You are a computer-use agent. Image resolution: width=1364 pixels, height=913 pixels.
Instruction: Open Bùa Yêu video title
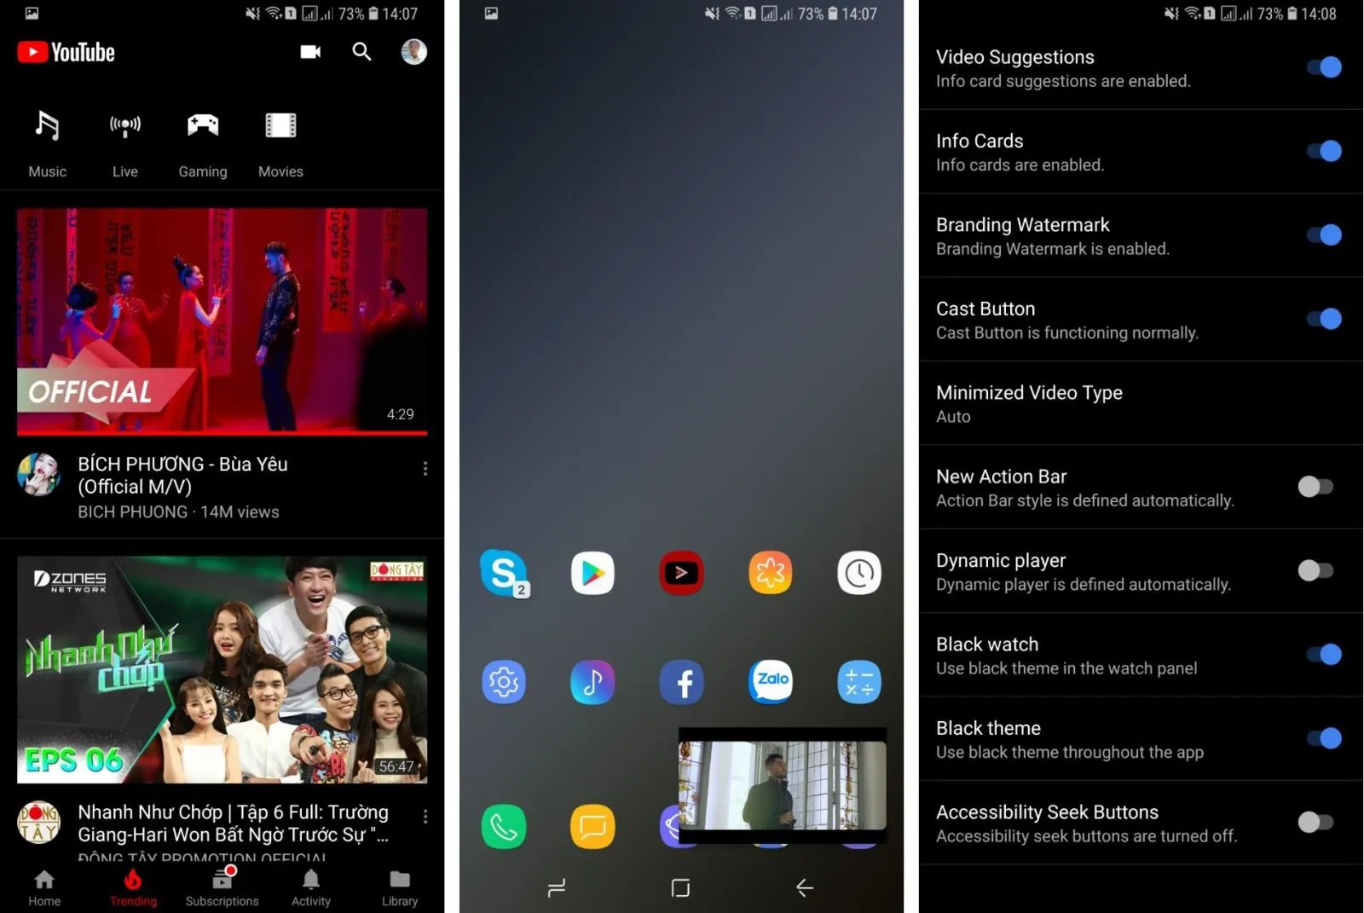click(x=182, y=475)
